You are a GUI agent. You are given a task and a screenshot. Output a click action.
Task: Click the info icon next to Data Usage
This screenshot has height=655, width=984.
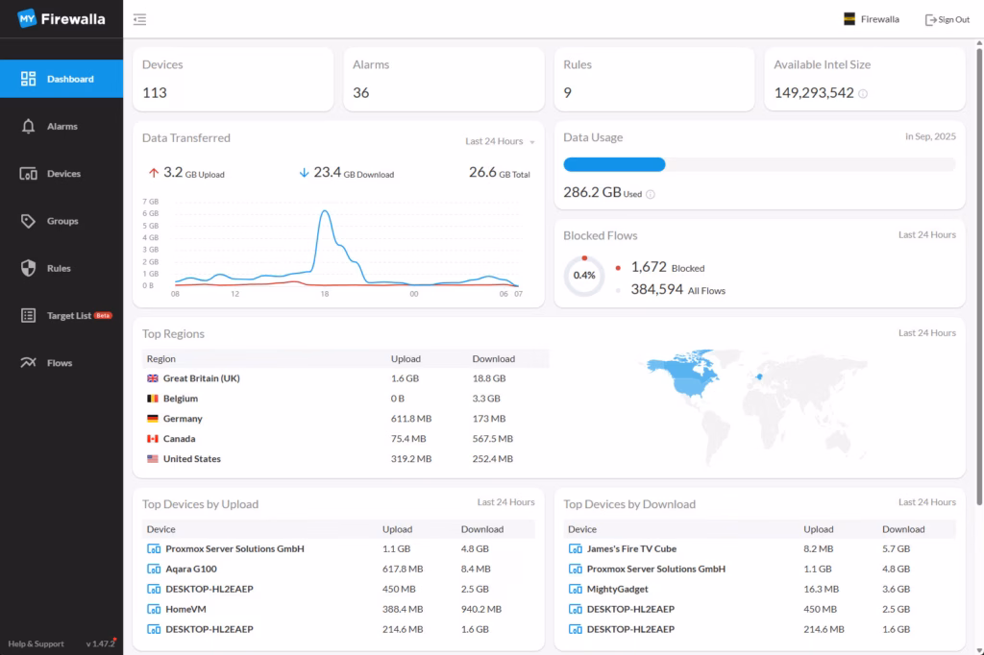pos(651,194)
